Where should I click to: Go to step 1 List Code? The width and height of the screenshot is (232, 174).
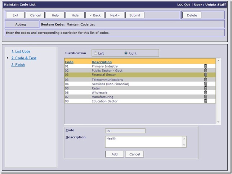[21, 51]
